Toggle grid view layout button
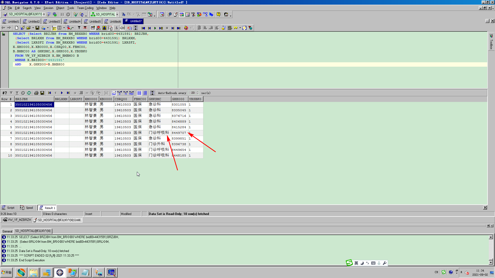 pos(139,93)
